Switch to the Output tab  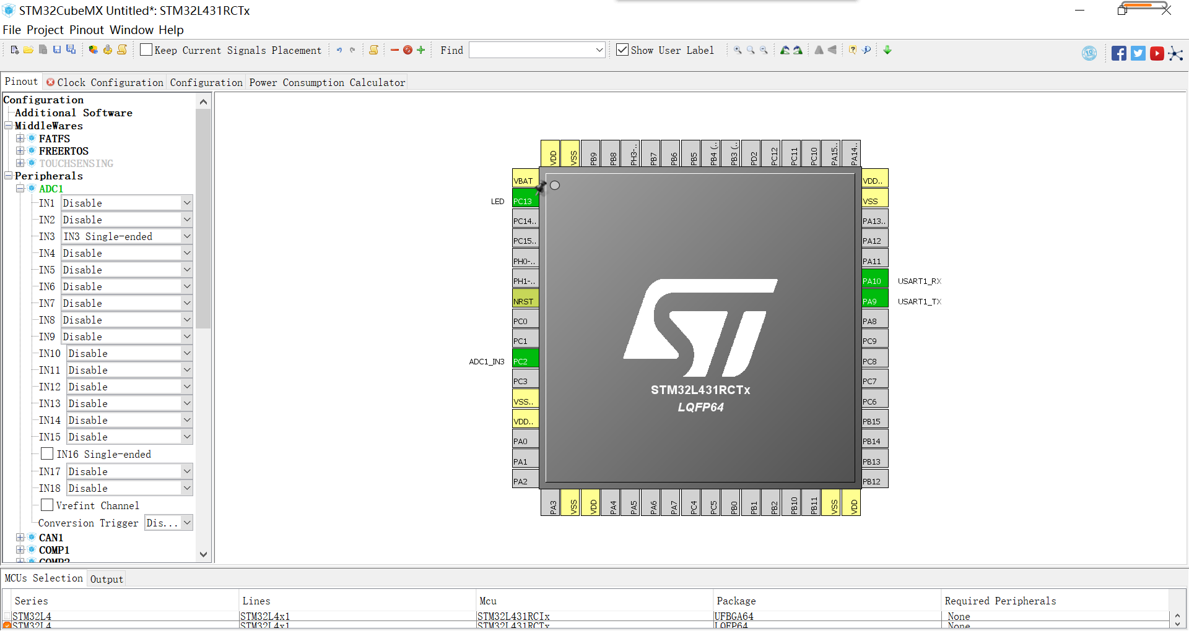point(107,579)
